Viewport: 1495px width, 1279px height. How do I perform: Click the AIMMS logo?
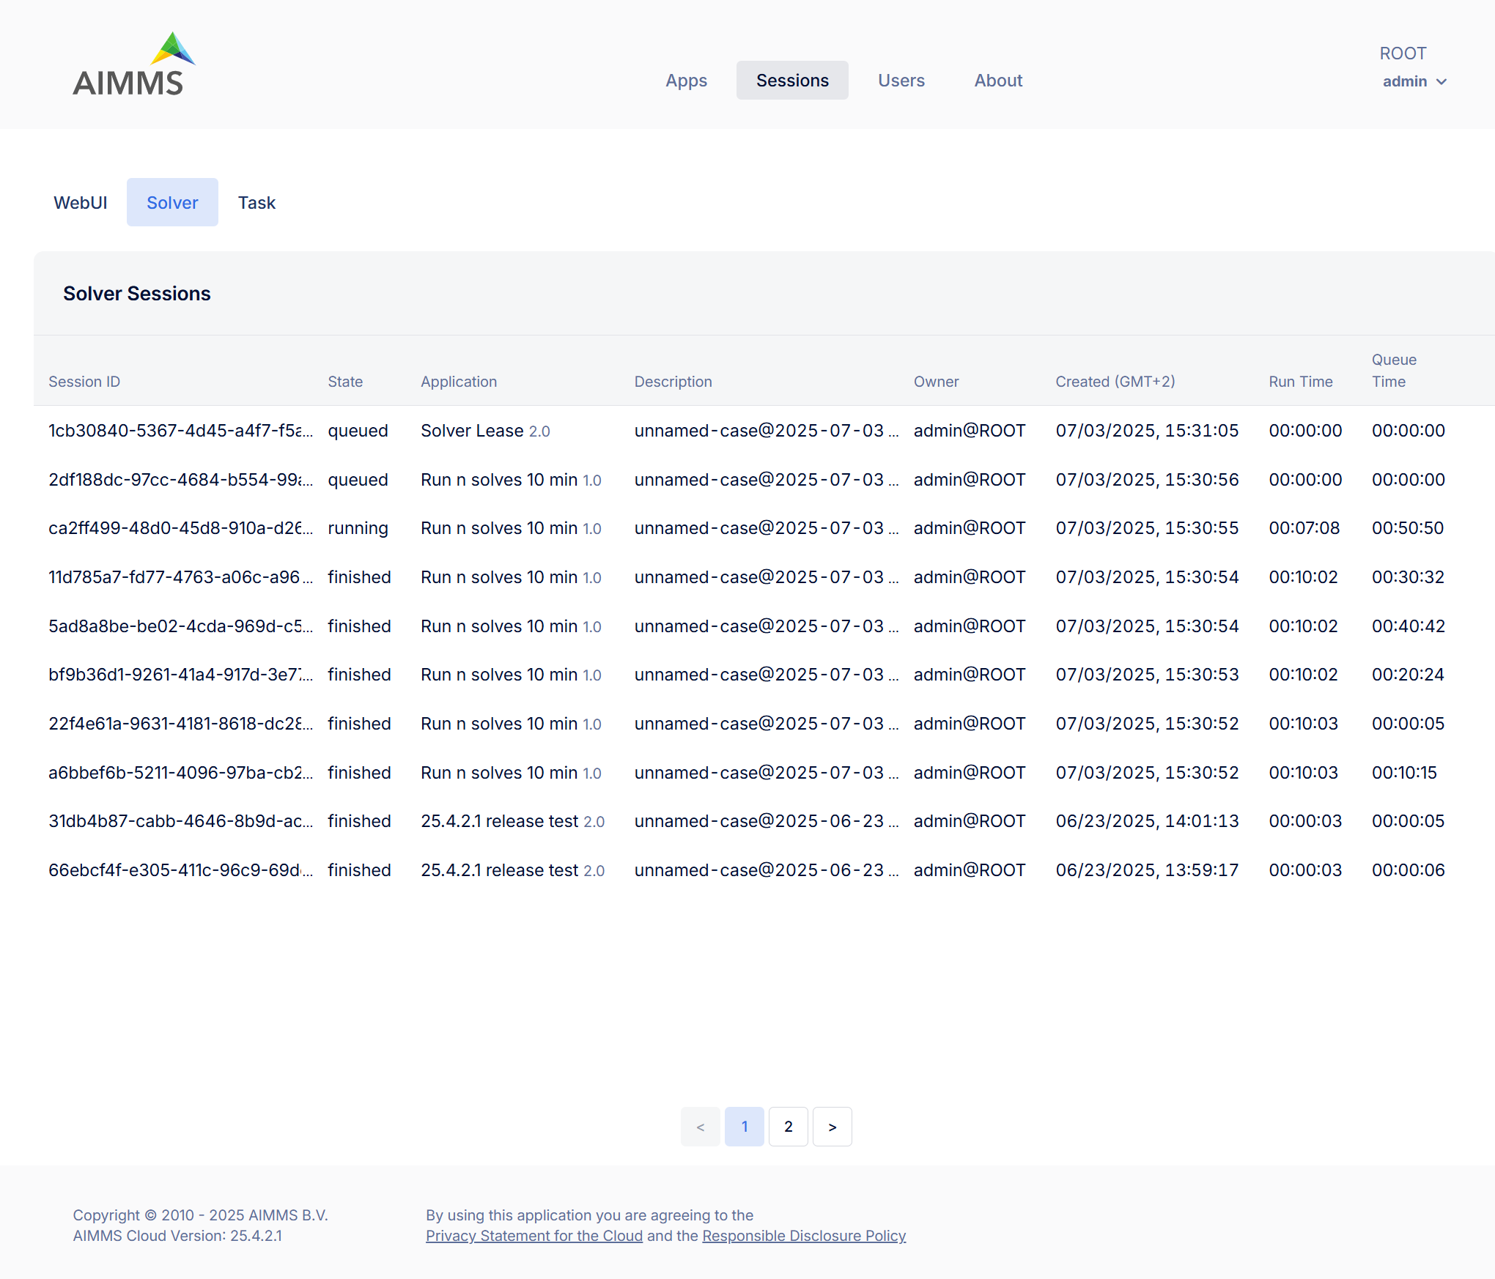[134, 64]
